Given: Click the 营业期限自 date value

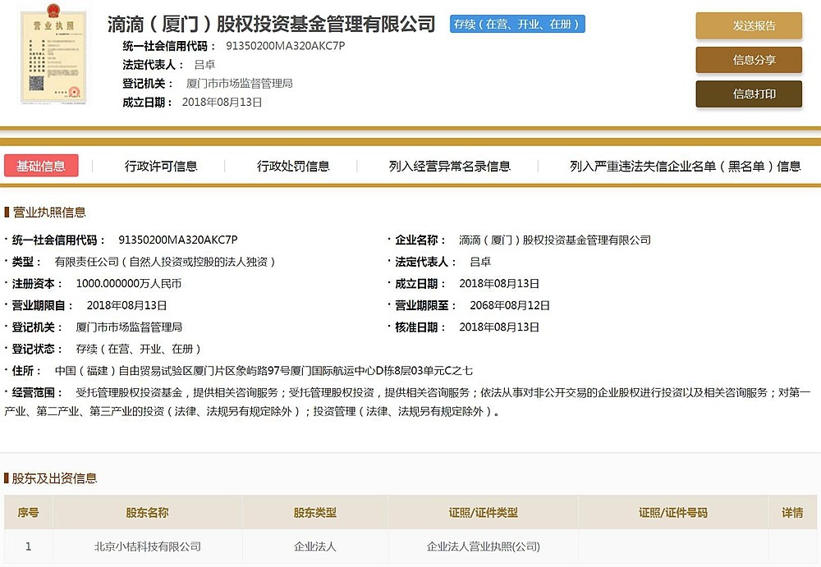Looking at the screenshot, I should (126, 305).
